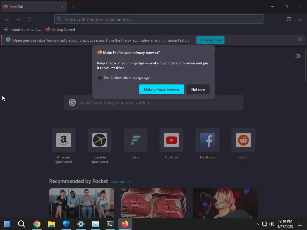Click the Not now button
Screen dimensions: 307x230
pyautogui.click(x=198, y=89)
